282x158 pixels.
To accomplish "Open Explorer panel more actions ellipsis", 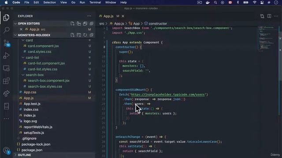I will (89, 16).
